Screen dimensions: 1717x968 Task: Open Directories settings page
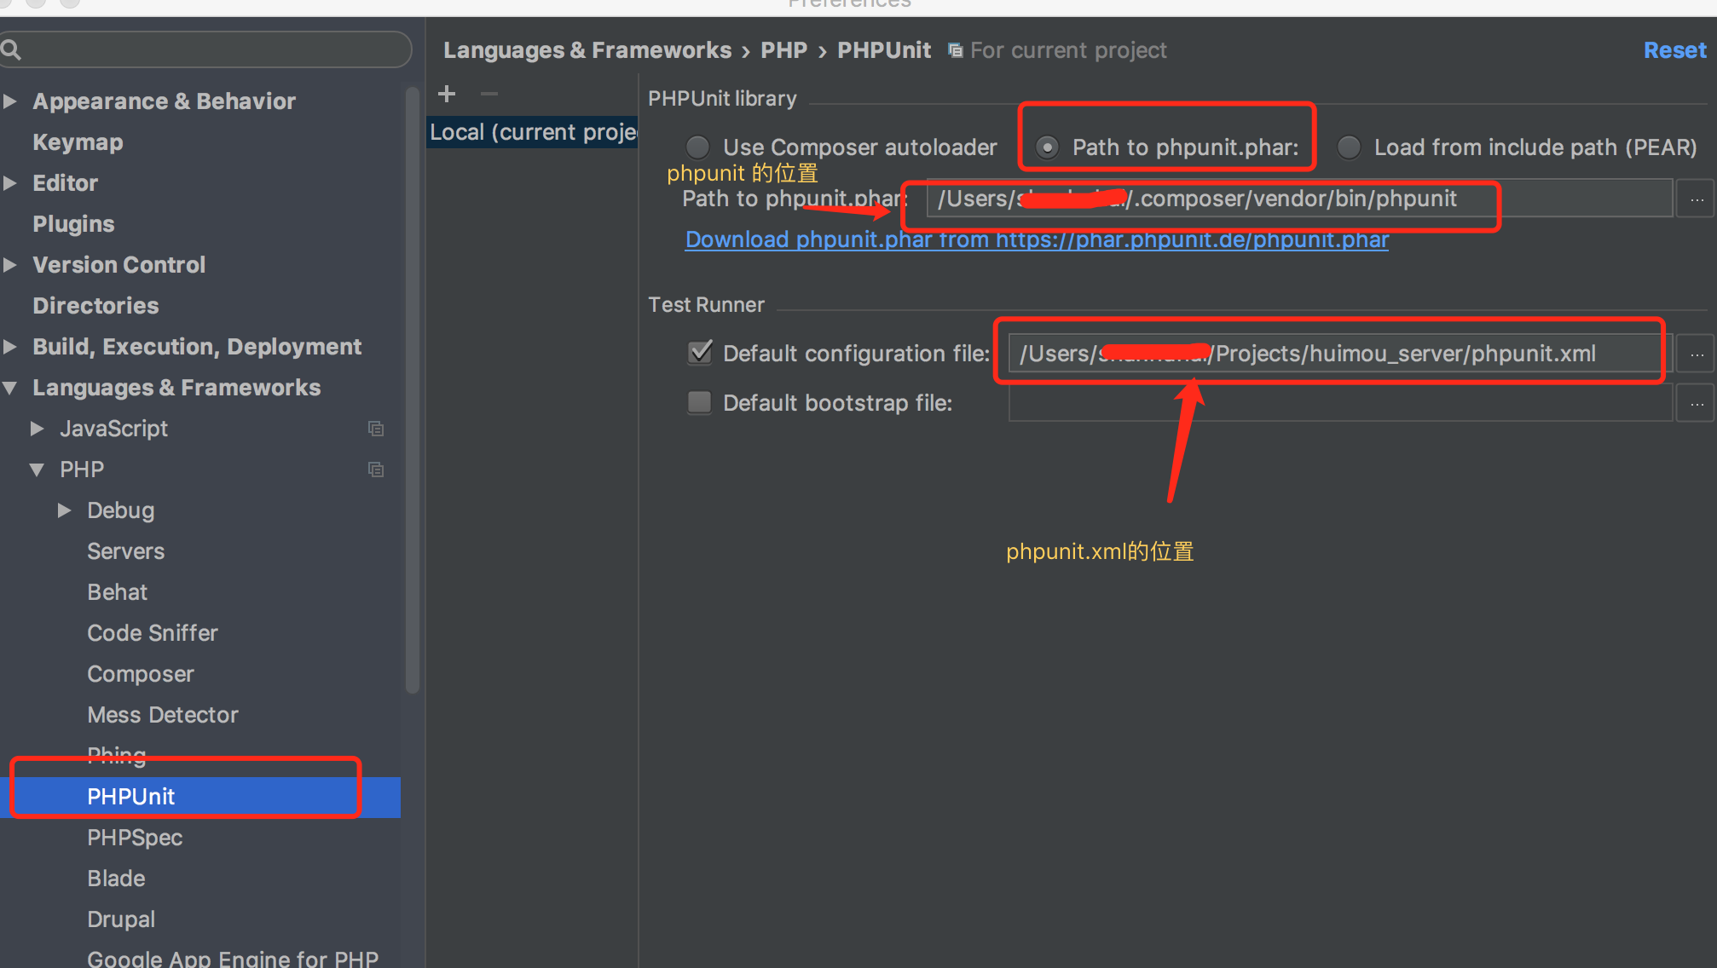click(x=95, y=306)
